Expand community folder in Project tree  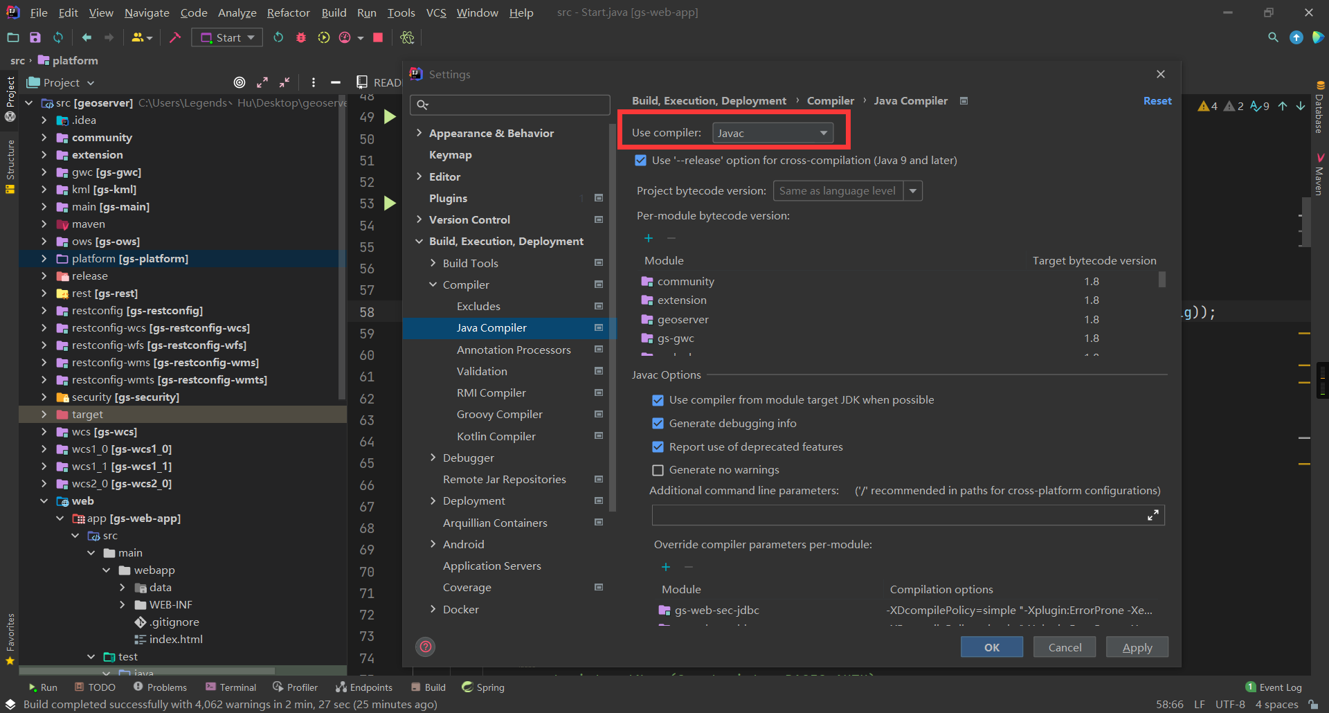[44, 137]
